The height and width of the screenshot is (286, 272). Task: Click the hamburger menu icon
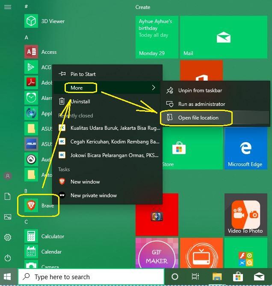[8, 7]
